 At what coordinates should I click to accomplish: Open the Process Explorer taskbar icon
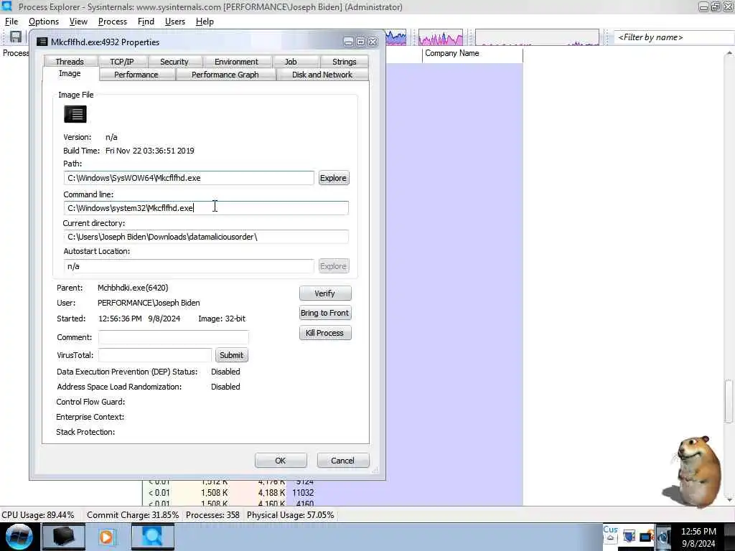point(152,537)
